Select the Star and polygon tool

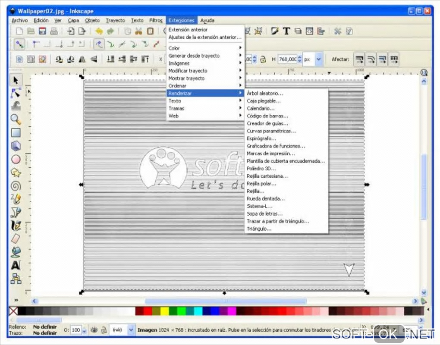[16, 172]
